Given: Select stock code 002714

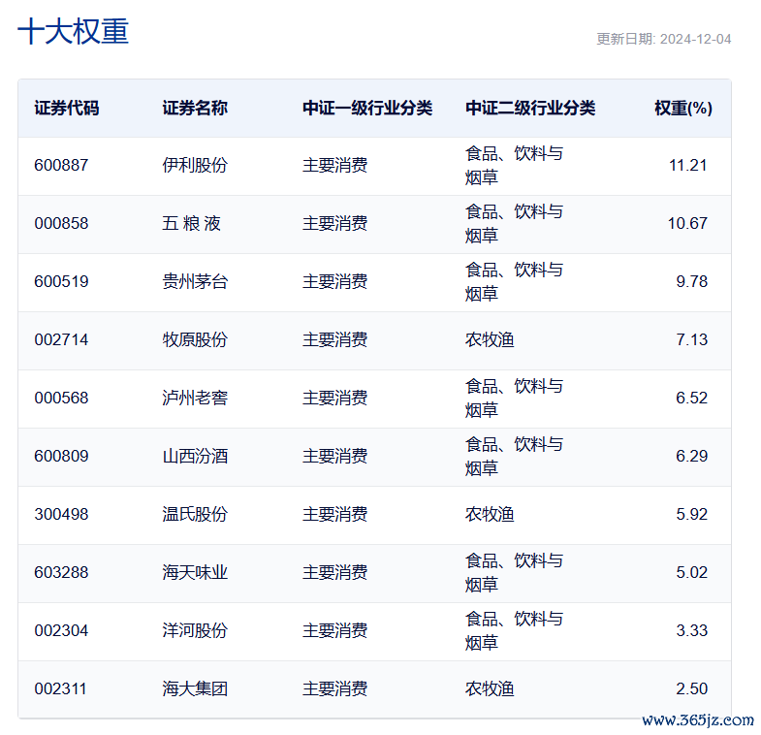Looking at the screenshot, I should (x=61, y=339).
